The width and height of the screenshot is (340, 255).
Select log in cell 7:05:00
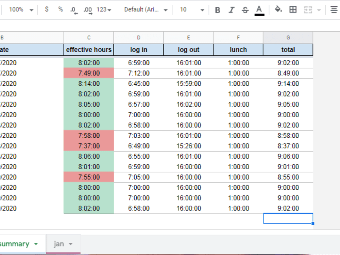[139, 177]
